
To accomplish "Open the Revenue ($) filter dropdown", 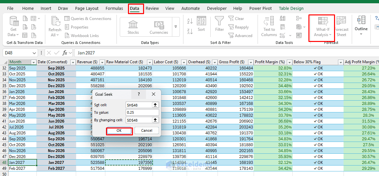I will click(102, 62).
